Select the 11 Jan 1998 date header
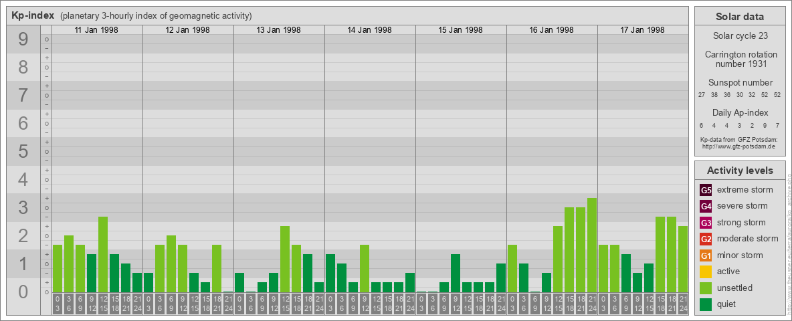This screenshot has height=321, width=792. pyautogui.click(x=96, y=30)
